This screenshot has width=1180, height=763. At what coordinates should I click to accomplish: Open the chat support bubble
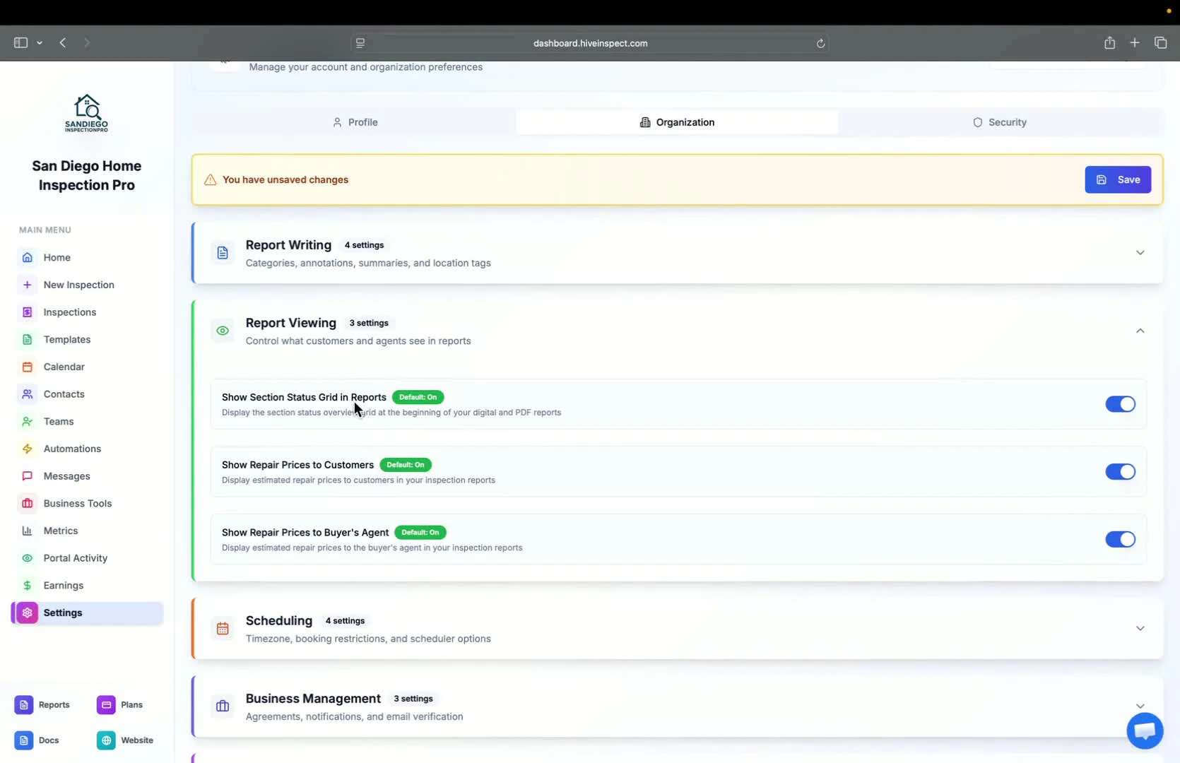click(x=1145, y=731)
